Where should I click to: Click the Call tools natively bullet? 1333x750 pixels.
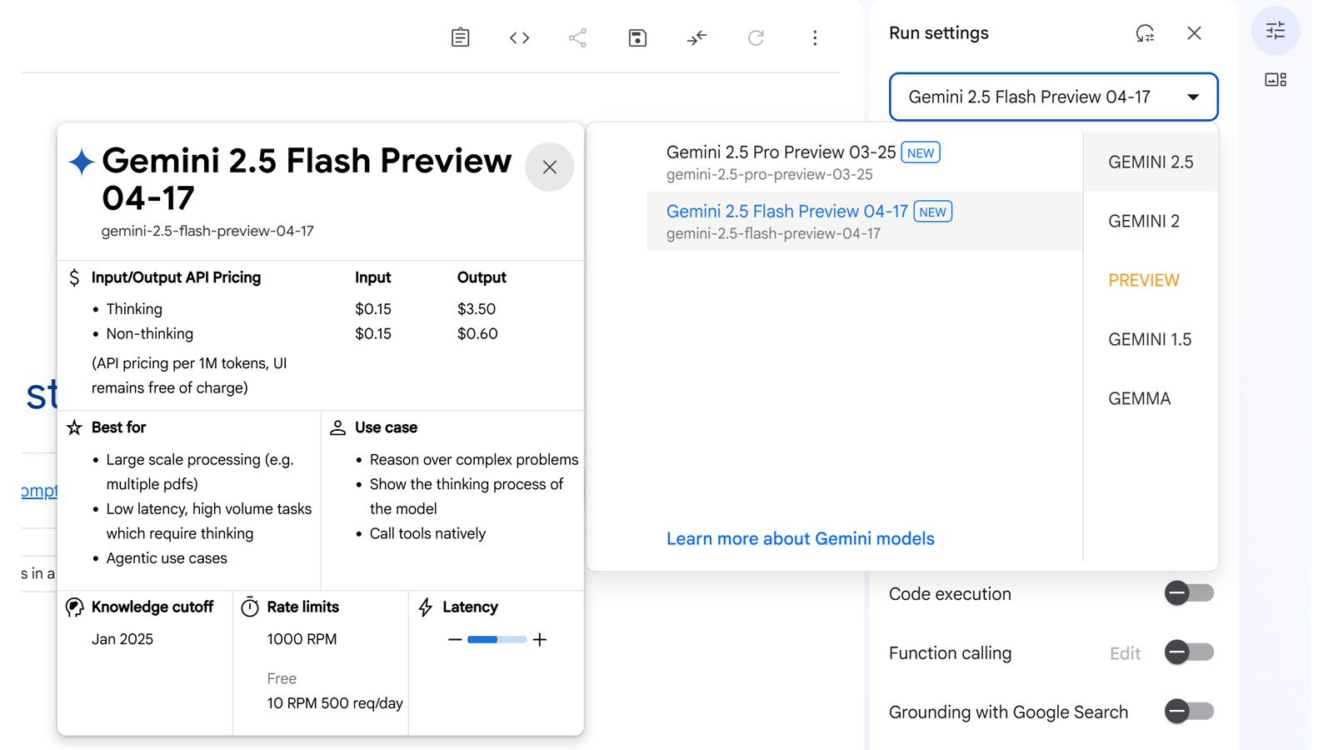point(427,534)
